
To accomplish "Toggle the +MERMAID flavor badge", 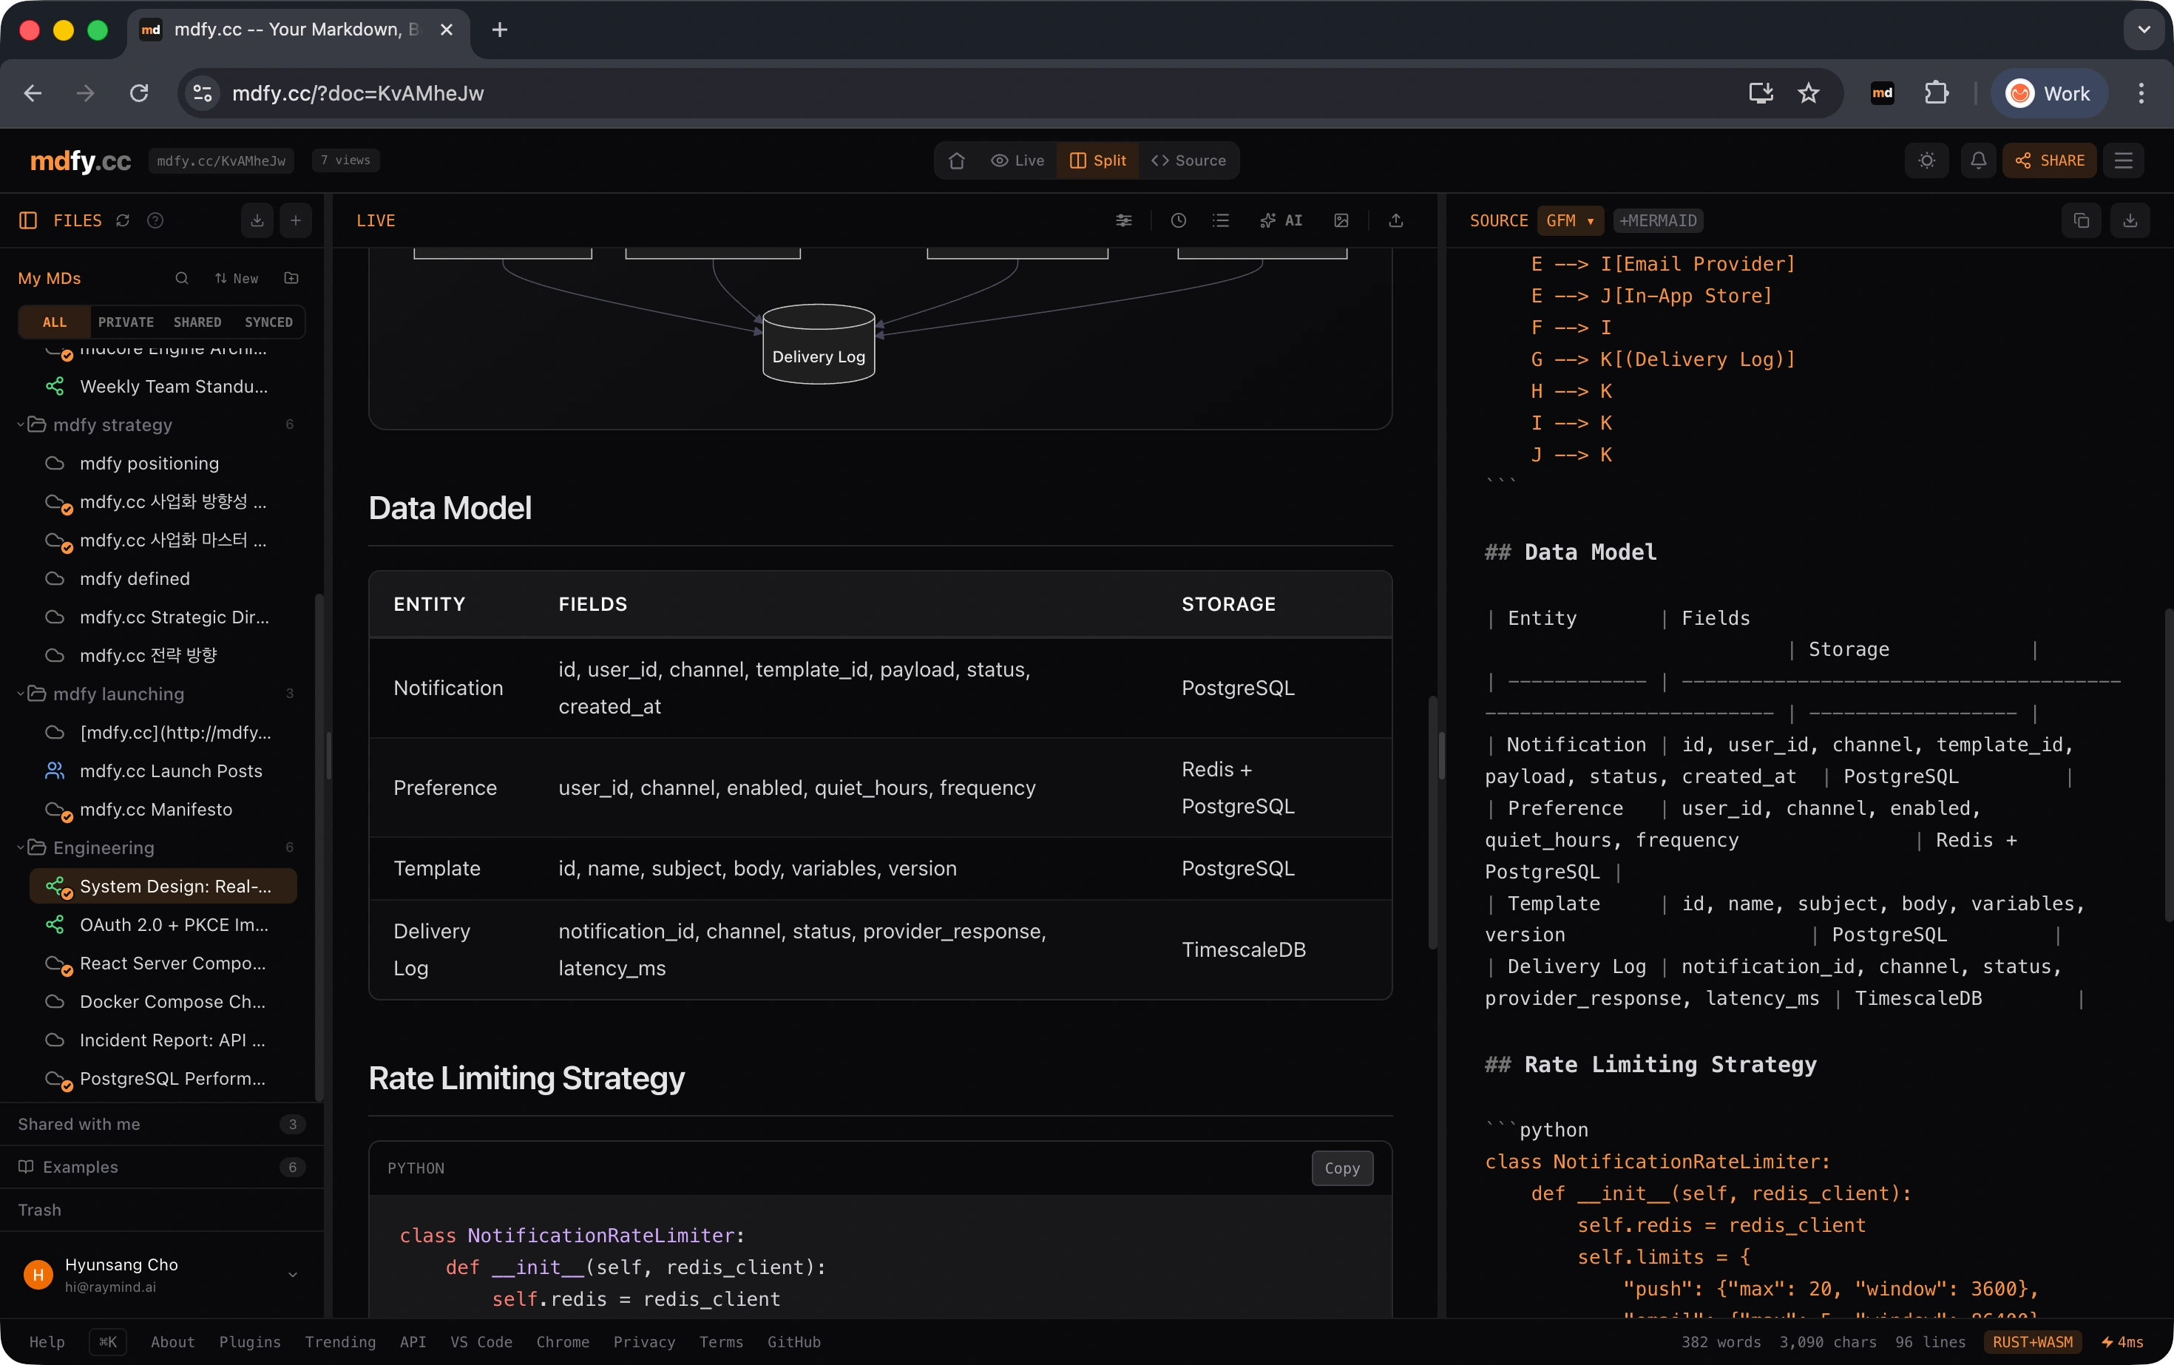I will click(x=1658, y=220).
